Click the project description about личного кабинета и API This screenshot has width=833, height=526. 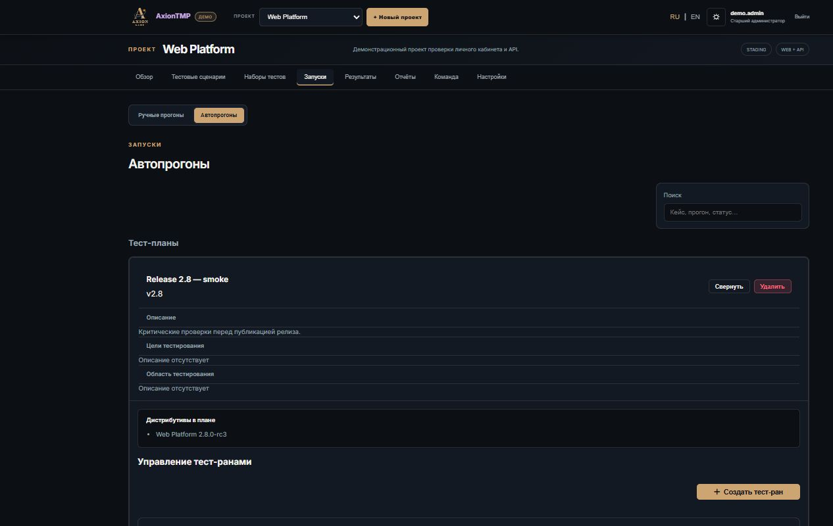[x=436, y=49]
